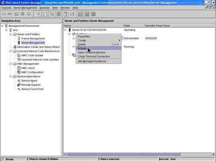Image resolution: width=216 pixels, height=162 pixels.
Task: Click the Server-9124-720 server icon
Action: 70,30
